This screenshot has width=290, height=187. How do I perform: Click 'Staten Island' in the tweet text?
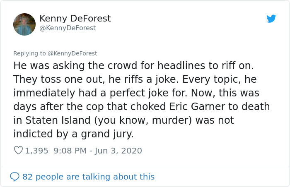(x=58, y=120)
